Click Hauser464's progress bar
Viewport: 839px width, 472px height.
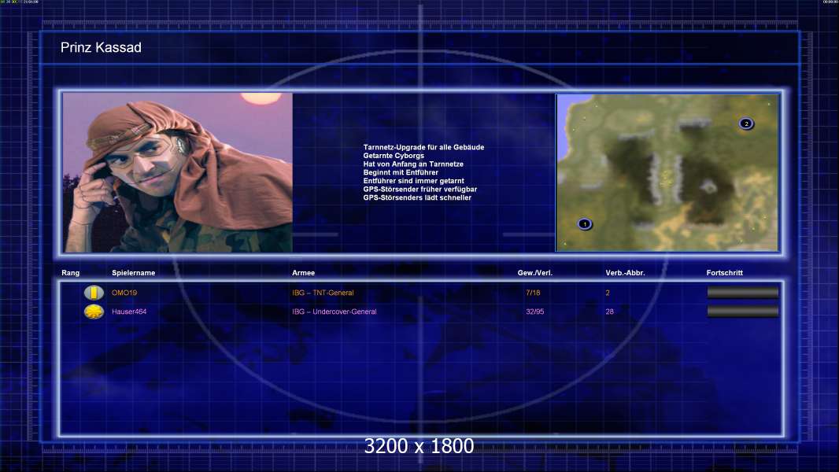point(743,311)
